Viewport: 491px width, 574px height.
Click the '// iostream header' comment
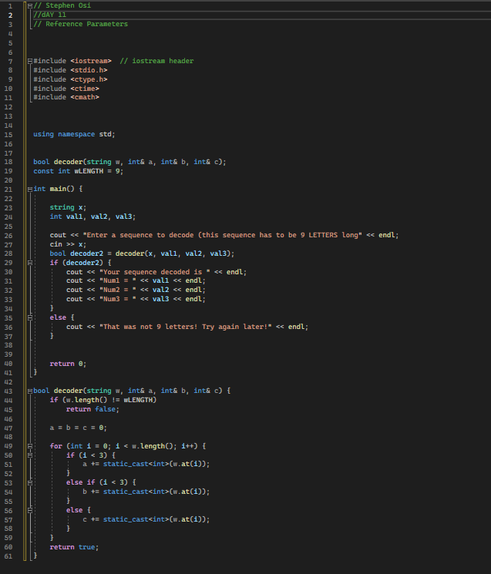pos(156,61)
